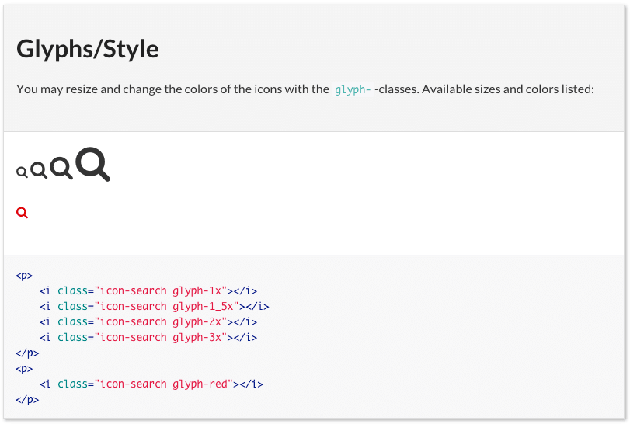This screenshot has height=424, width=630.
Task: Click the Glyphs/Style heading
Action: point(88,49)
